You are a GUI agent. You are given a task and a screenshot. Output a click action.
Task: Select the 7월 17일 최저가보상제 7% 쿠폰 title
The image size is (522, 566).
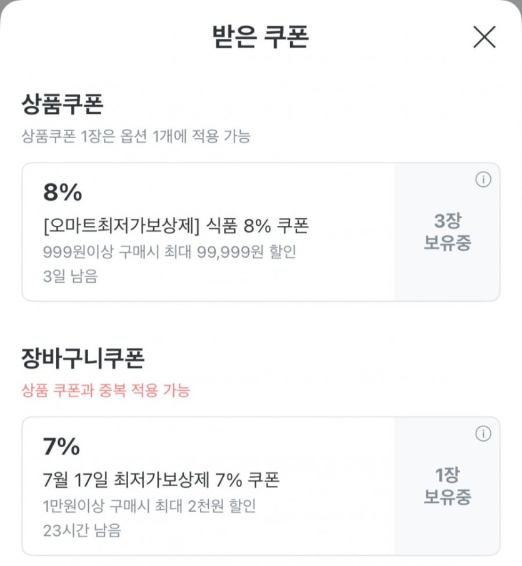pyautogui.click(x=161, y=480)
